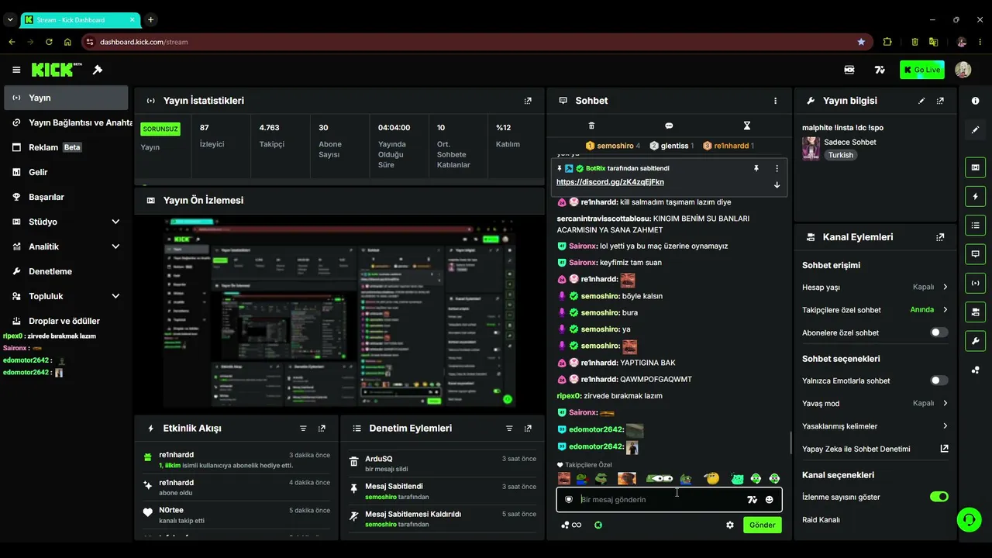Click the pin icon next to the KICK logo
This screenshot has width=992, height=558.
tap(98, 70)
